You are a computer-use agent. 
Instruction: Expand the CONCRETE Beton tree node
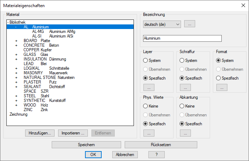[x=16, y=45]
